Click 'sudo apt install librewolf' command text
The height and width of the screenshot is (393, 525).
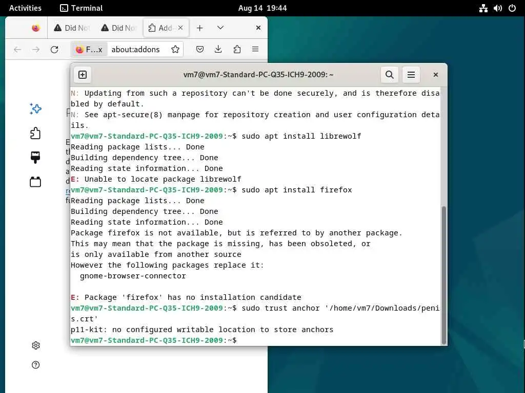point(301,136)
